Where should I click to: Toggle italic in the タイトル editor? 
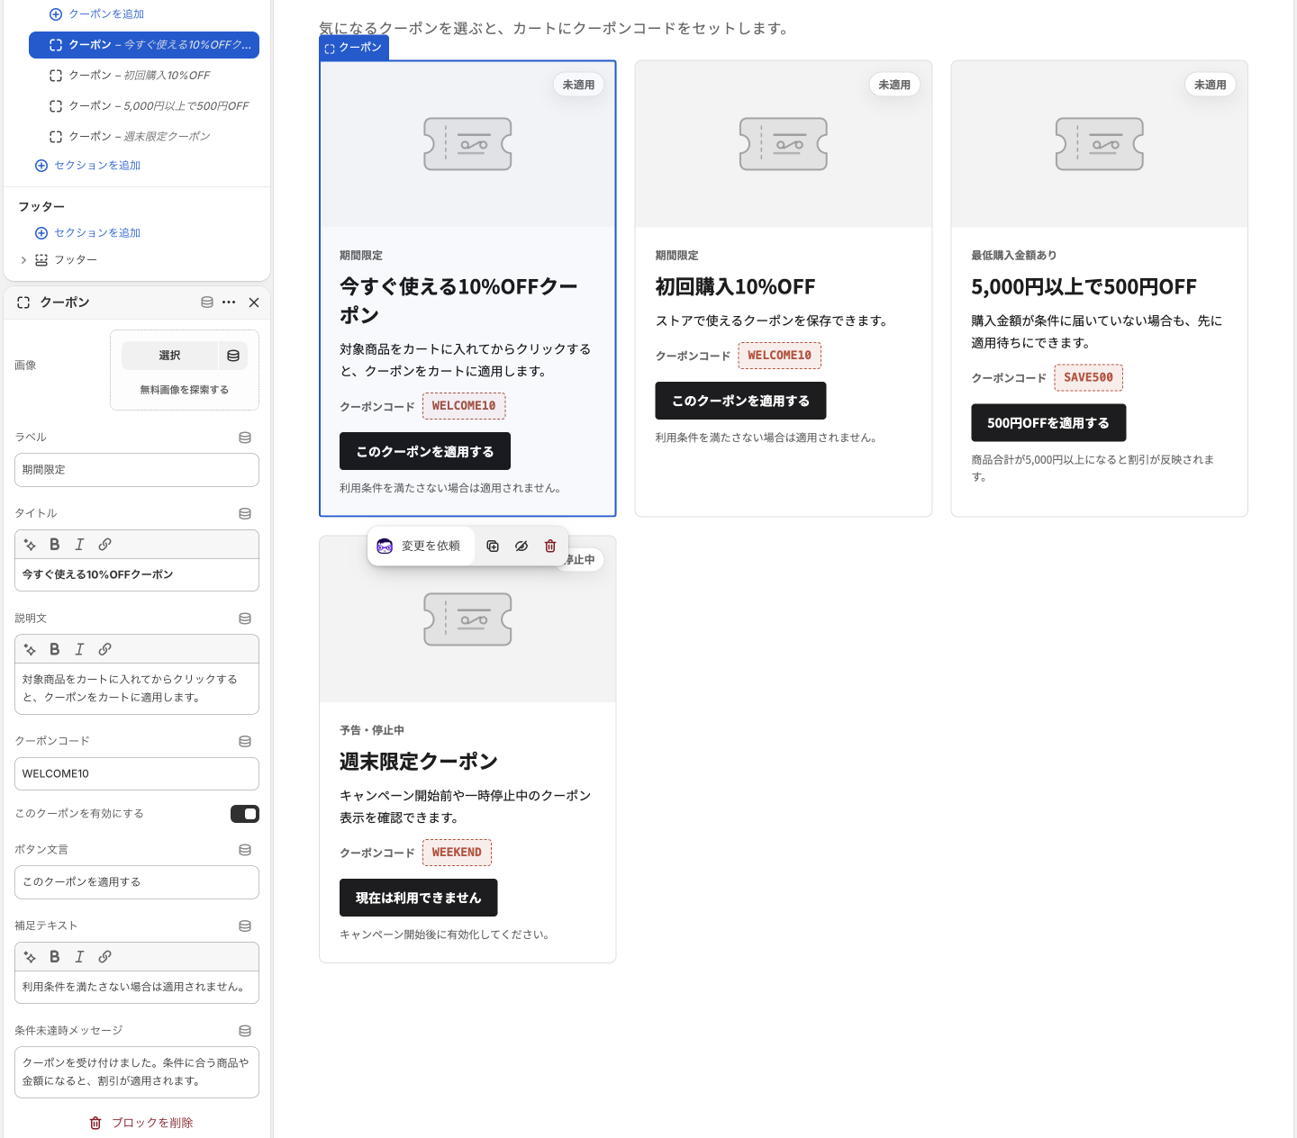[x=79, y=545]
